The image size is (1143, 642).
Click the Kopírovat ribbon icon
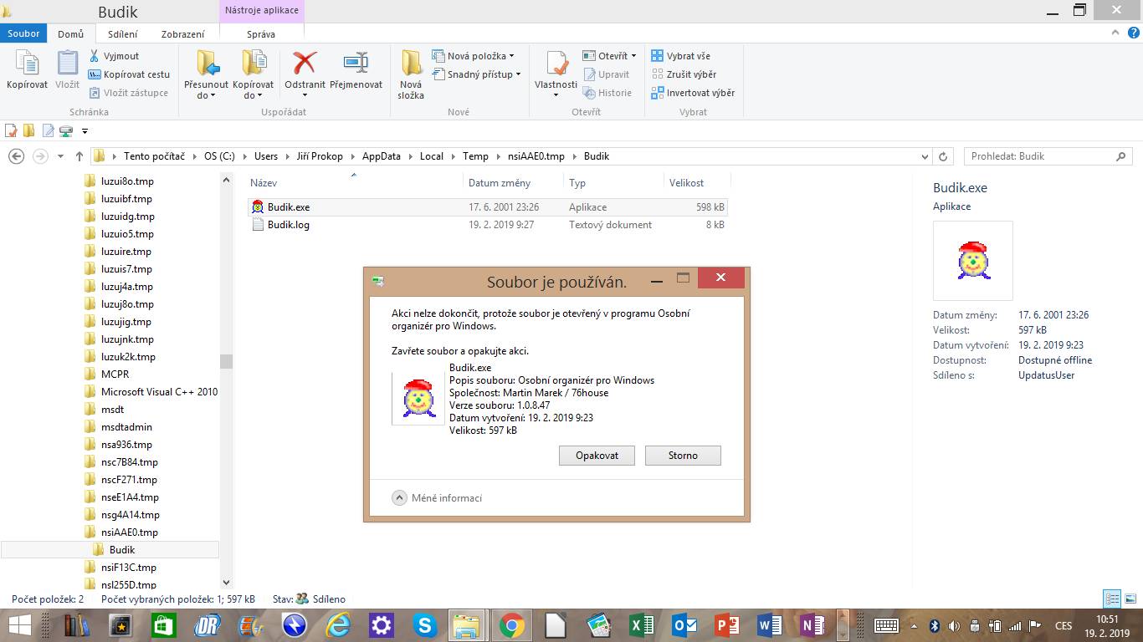[27, 70]
